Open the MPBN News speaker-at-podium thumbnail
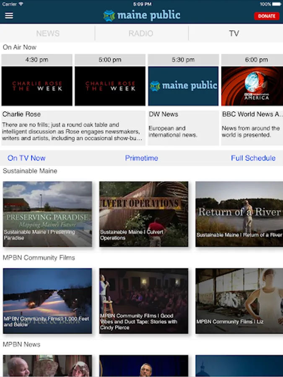Image resolution: width=283 pixels, height=377 pixels. (x=144, y=366)
